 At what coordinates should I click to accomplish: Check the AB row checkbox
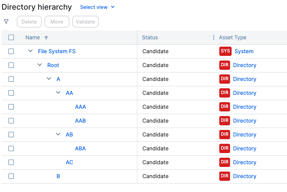point(11,135)
